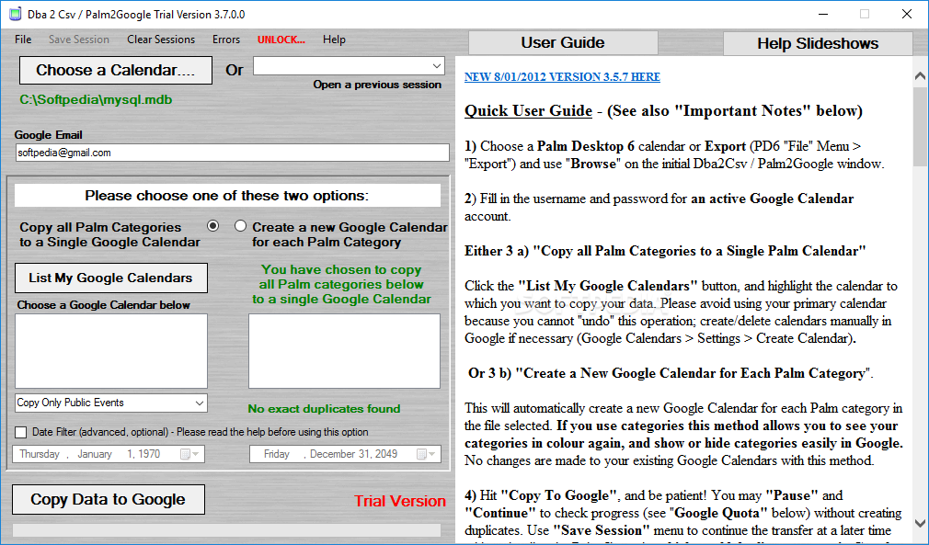Viewport: 929px width, 545px height.
Task: Click the Open a previous session label
Action: 377,85
